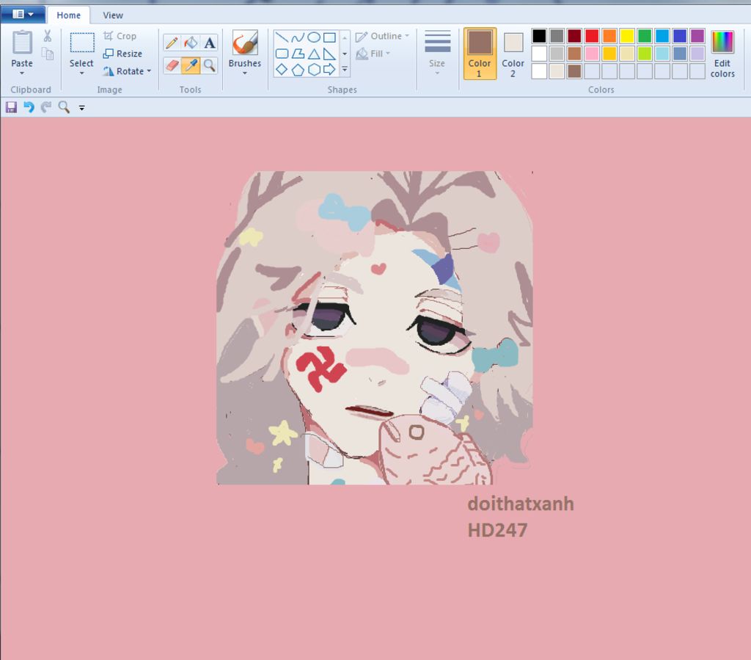
Task: Click the Paste clipboard icon
Action: pyautogui.click(x=22, y=42)
